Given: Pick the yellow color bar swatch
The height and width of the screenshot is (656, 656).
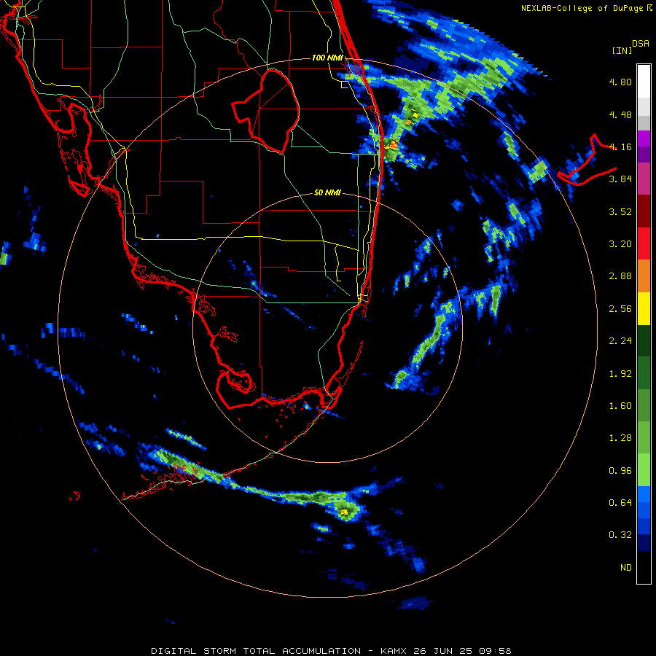Looking at the screenshot, I should [x=644, y=309].
